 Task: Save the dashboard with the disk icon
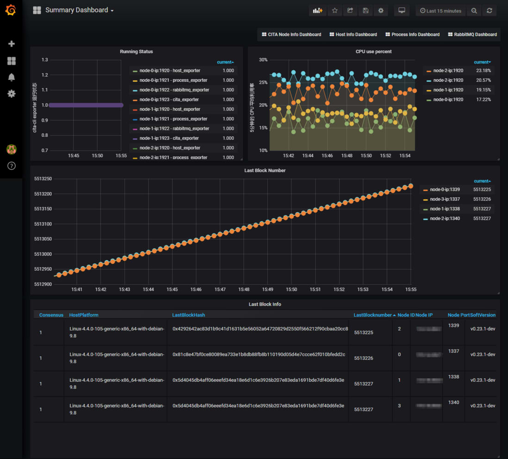366,11
